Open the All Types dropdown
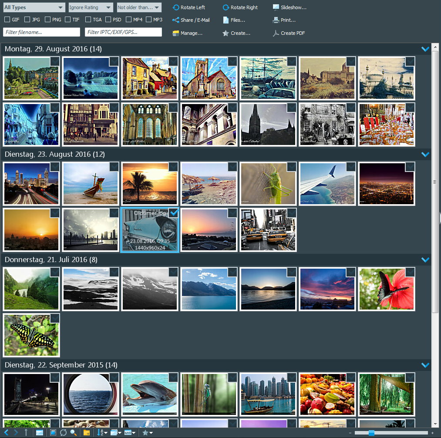The image size is (441, 438). pos(34,7)
